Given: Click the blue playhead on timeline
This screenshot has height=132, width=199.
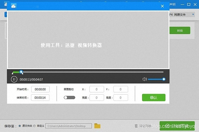Looking at the screenshot, I should [x=21, y=72].
